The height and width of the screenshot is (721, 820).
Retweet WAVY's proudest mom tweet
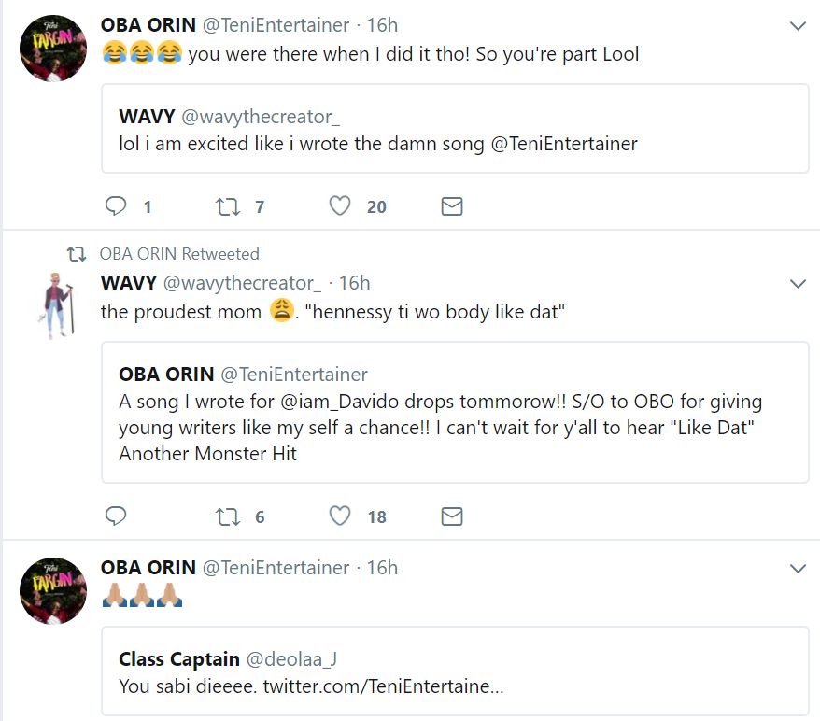point(229,516)
